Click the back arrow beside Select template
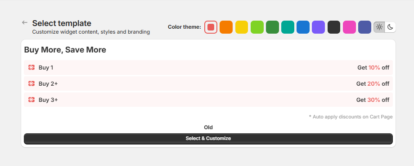The width and height of the screenshot is (414, 166). (25, 22)
